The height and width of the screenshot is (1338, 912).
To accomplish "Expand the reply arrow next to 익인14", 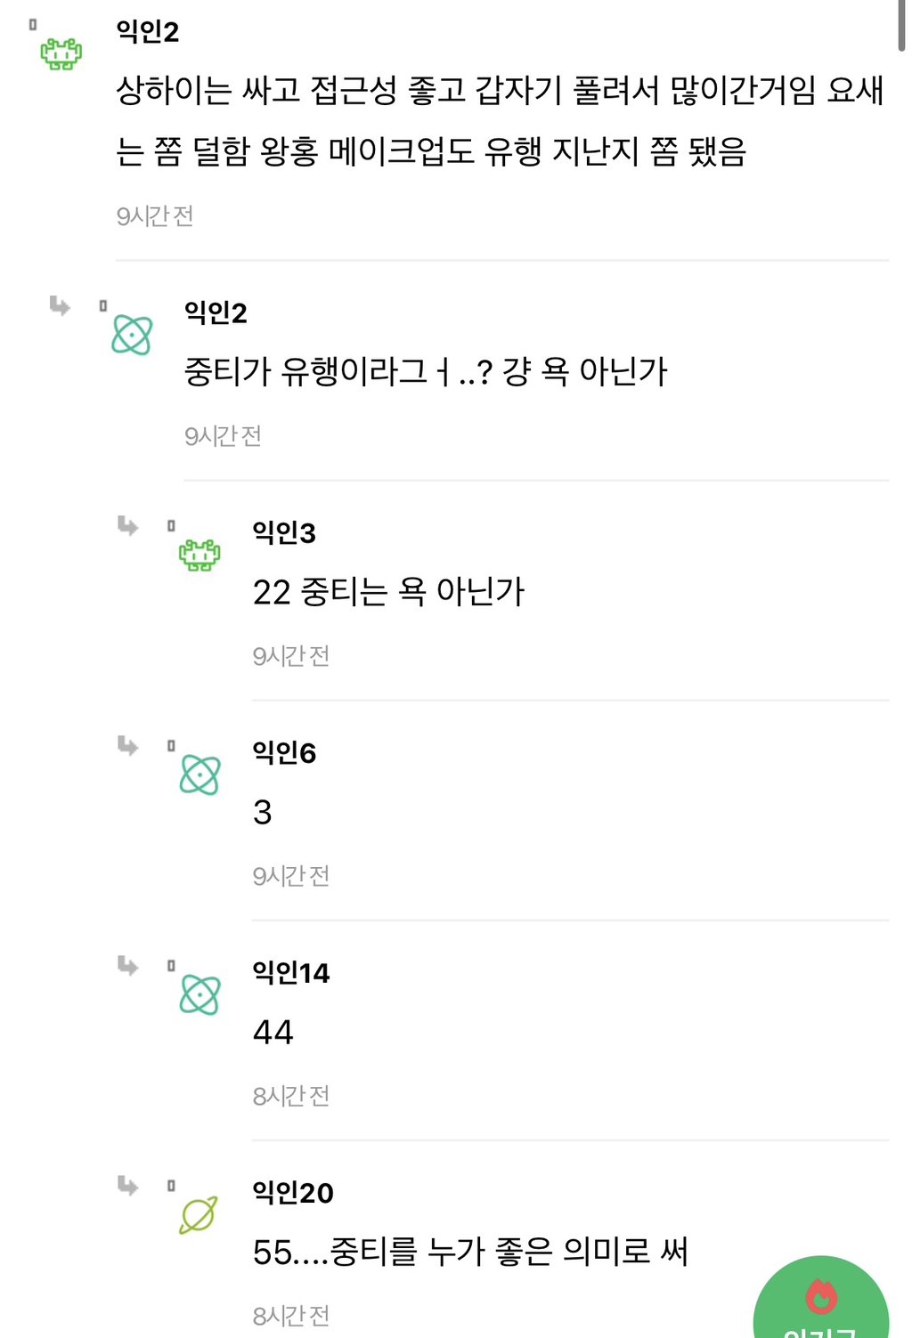I will (x=127, y=967).
